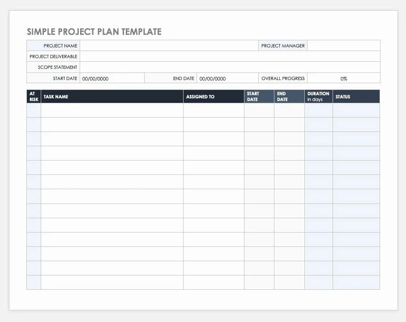
Task: Click the Duration in days column header
Action: click(x=318, y=97)
